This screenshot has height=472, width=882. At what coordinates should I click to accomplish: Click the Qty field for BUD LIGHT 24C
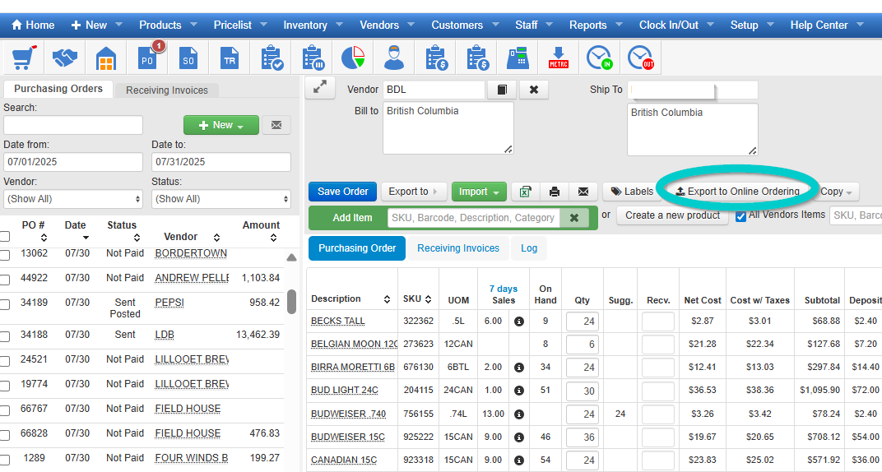click(583, 391)
